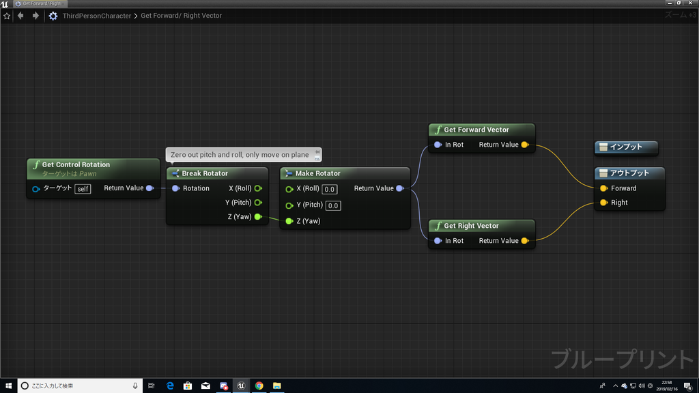This screenshot has height=393, width=699.
Task: Click the self value box
Action: 83,189
